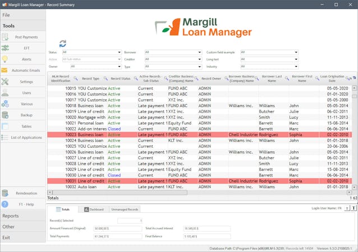This screenshot has height=252, width=358.
Task: Click the larger font size T button
Action: point(354,208)
